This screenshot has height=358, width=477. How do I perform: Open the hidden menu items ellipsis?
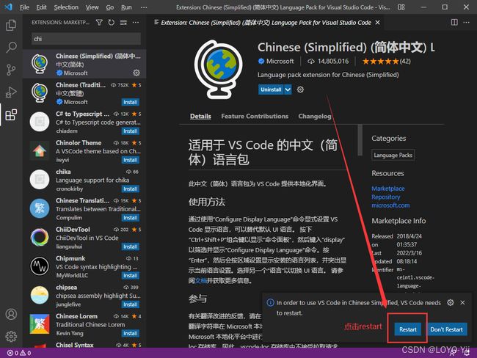click(144, 7)
